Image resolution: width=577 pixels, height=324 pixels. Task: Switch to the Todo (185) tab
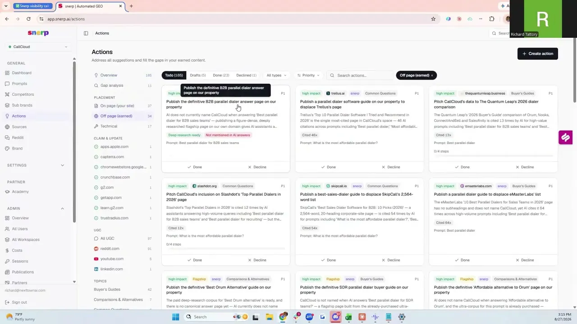174,76
